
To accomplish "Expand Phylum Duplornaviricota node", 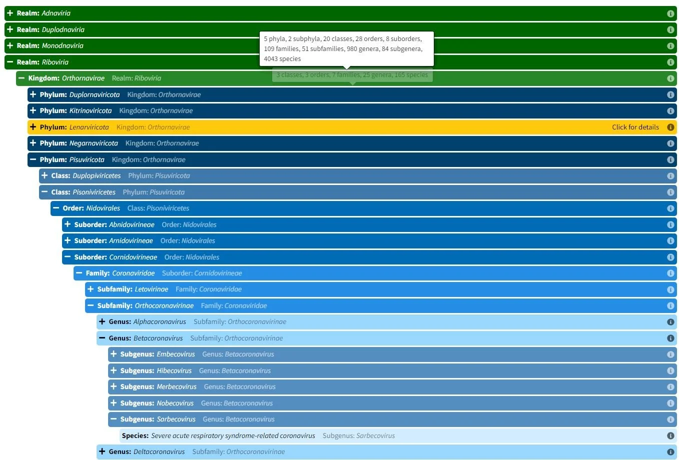I will 33,94.
